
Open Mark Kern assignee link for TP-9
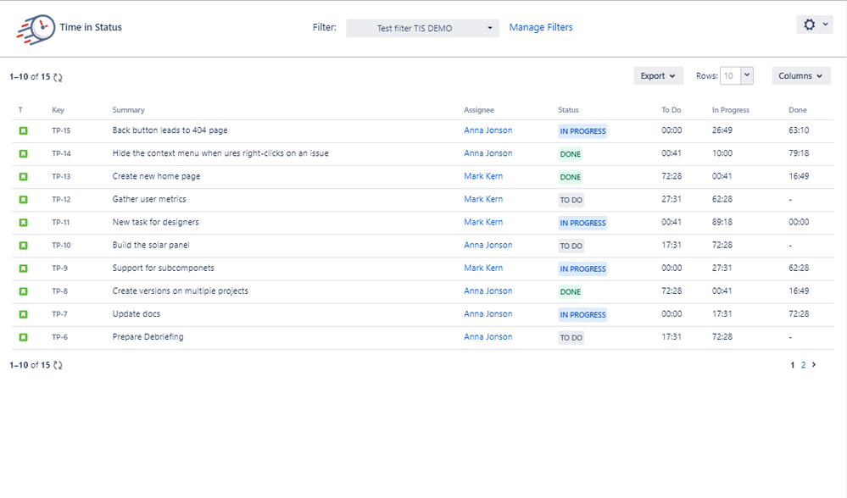(483, 268)
